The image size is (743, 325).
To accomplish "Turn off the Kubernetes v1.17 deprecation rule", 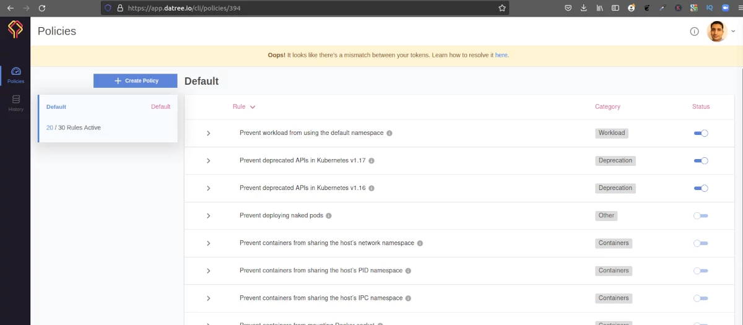I will [x=701, y=161].
